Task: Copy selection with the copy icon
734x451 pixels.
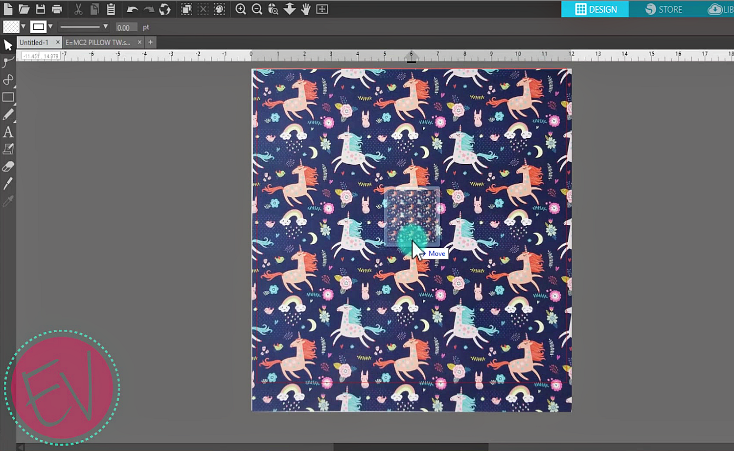Action: click(x=94, y=9)
